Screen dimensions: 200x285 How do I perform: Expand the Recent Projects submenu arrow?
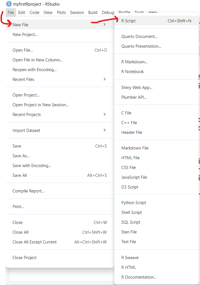pyautogui.click(x=105, y=114)
